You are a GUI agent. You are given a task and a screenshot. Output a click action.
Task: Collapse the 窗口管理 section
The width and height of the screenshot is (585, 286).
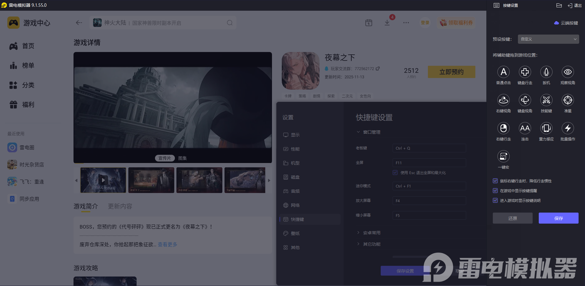368,132
